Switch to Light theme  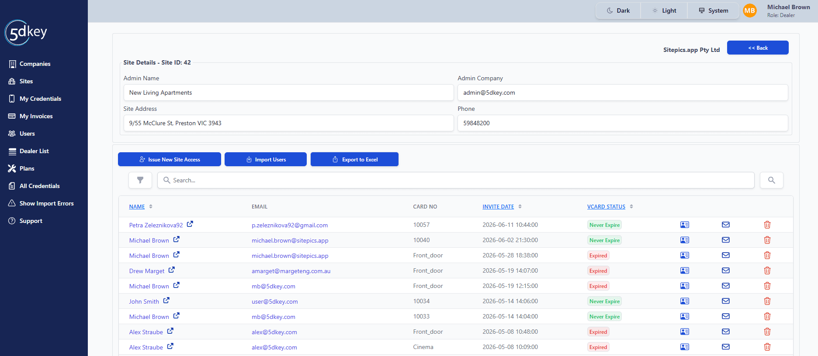click(x=664, y=10)
